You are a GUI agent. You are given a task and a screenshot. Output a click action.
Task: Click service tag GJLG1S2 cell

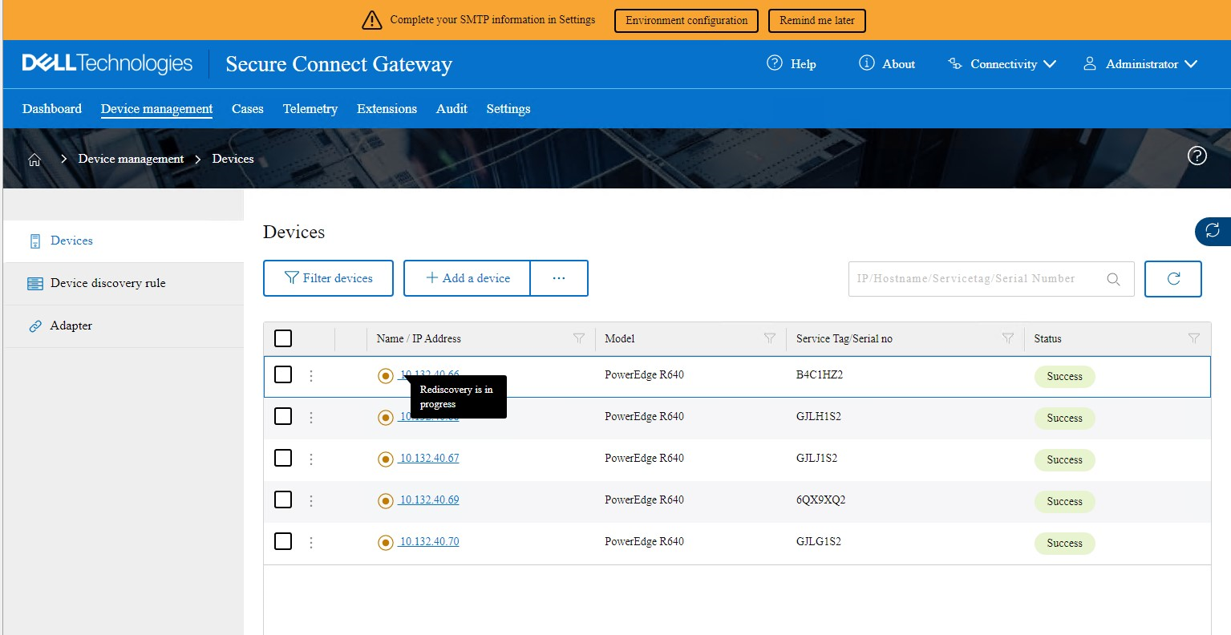819,542
